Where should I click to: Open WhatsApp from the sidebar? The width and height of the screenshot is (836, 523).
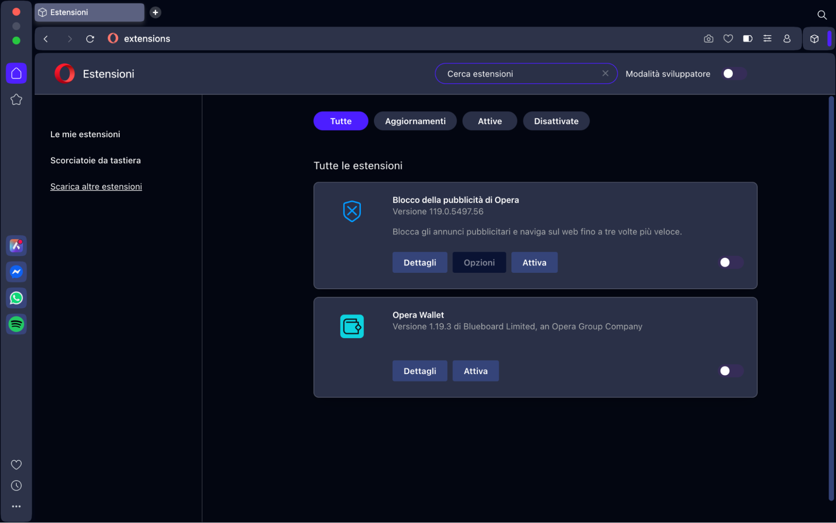(x=16, y=298)
